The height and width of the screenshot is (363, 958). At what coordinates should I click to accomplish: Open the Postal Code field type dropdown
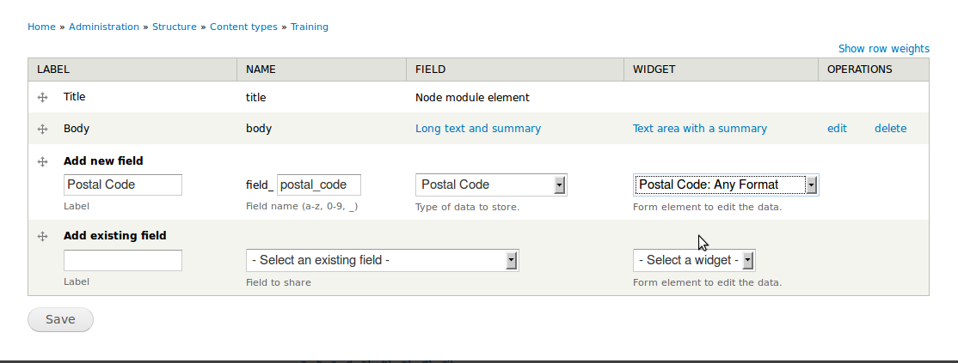491,185
